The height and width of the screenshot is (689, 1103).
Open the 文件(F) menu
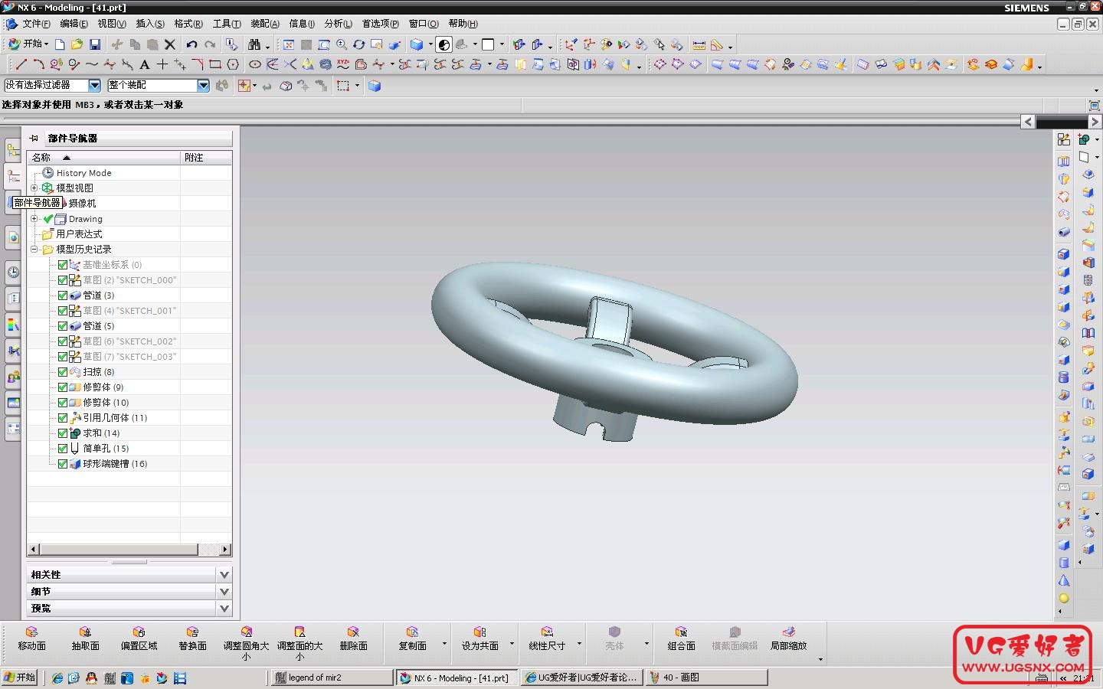point(36,24)
